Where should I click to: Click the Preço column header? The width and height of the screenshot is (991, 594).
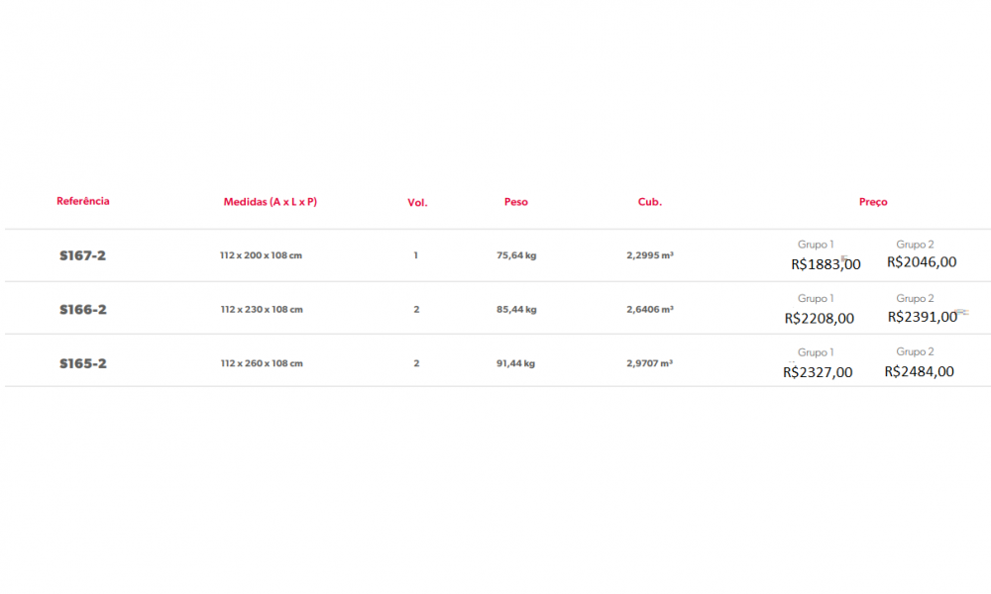click(x=873, y=202)
